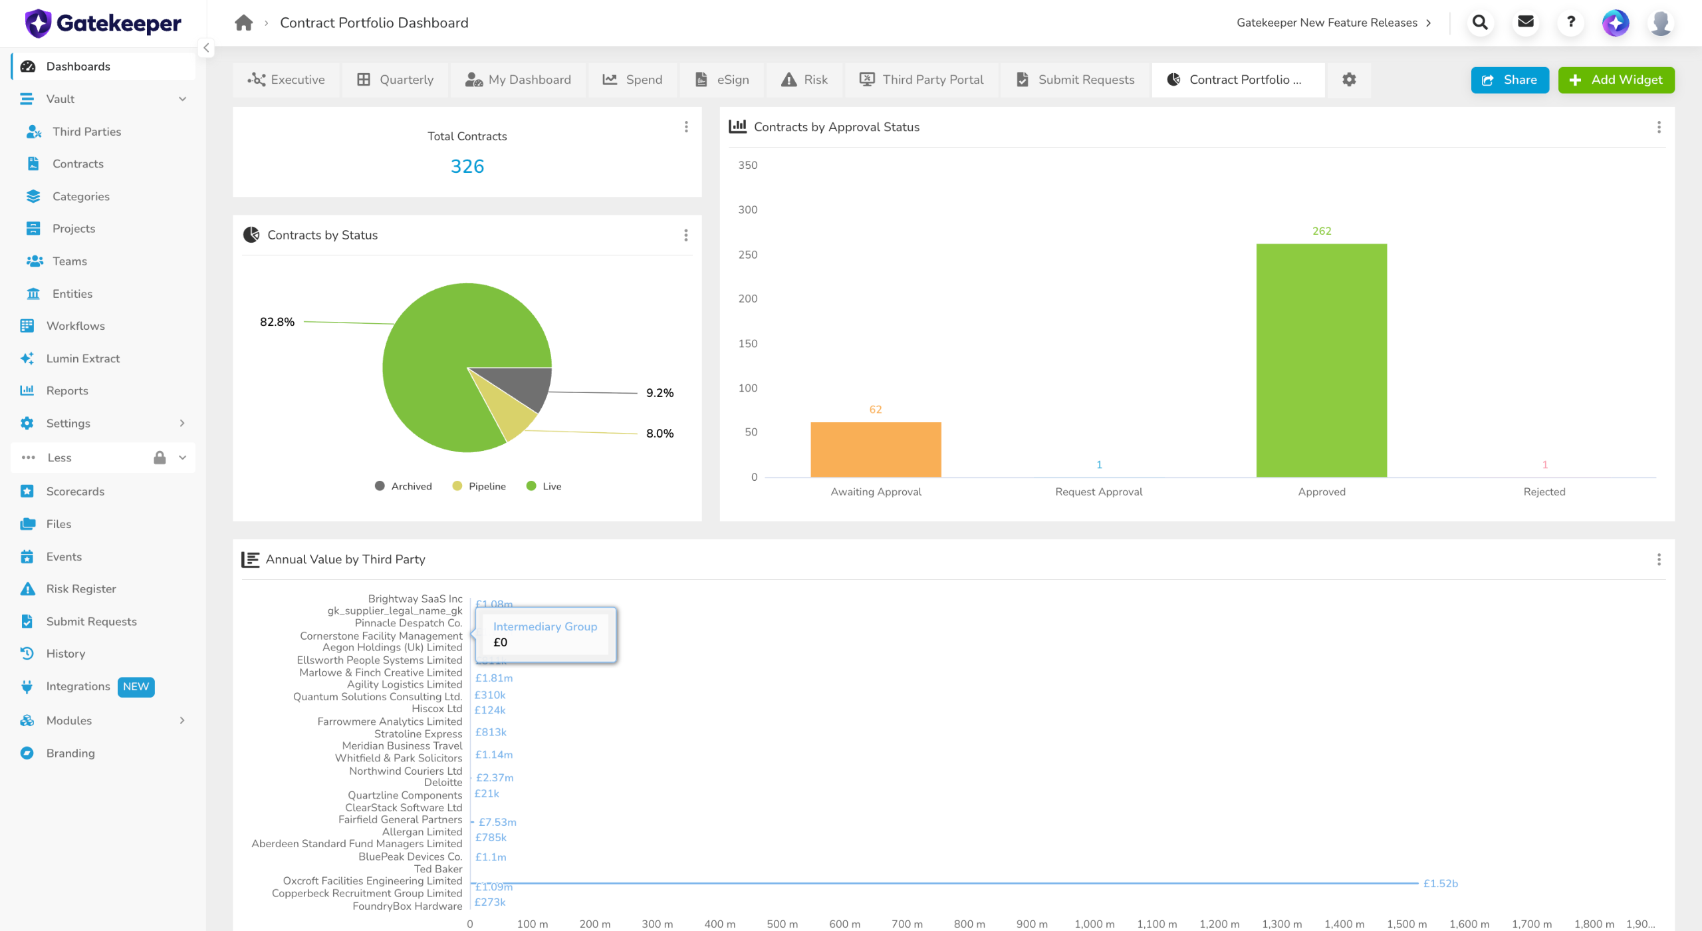The image size is (1702, 931).
Task: Expand the Modules submenu
Action: 182,720
